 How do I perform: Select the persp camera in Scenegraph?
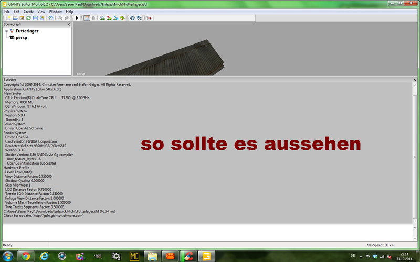coord(21,37)
